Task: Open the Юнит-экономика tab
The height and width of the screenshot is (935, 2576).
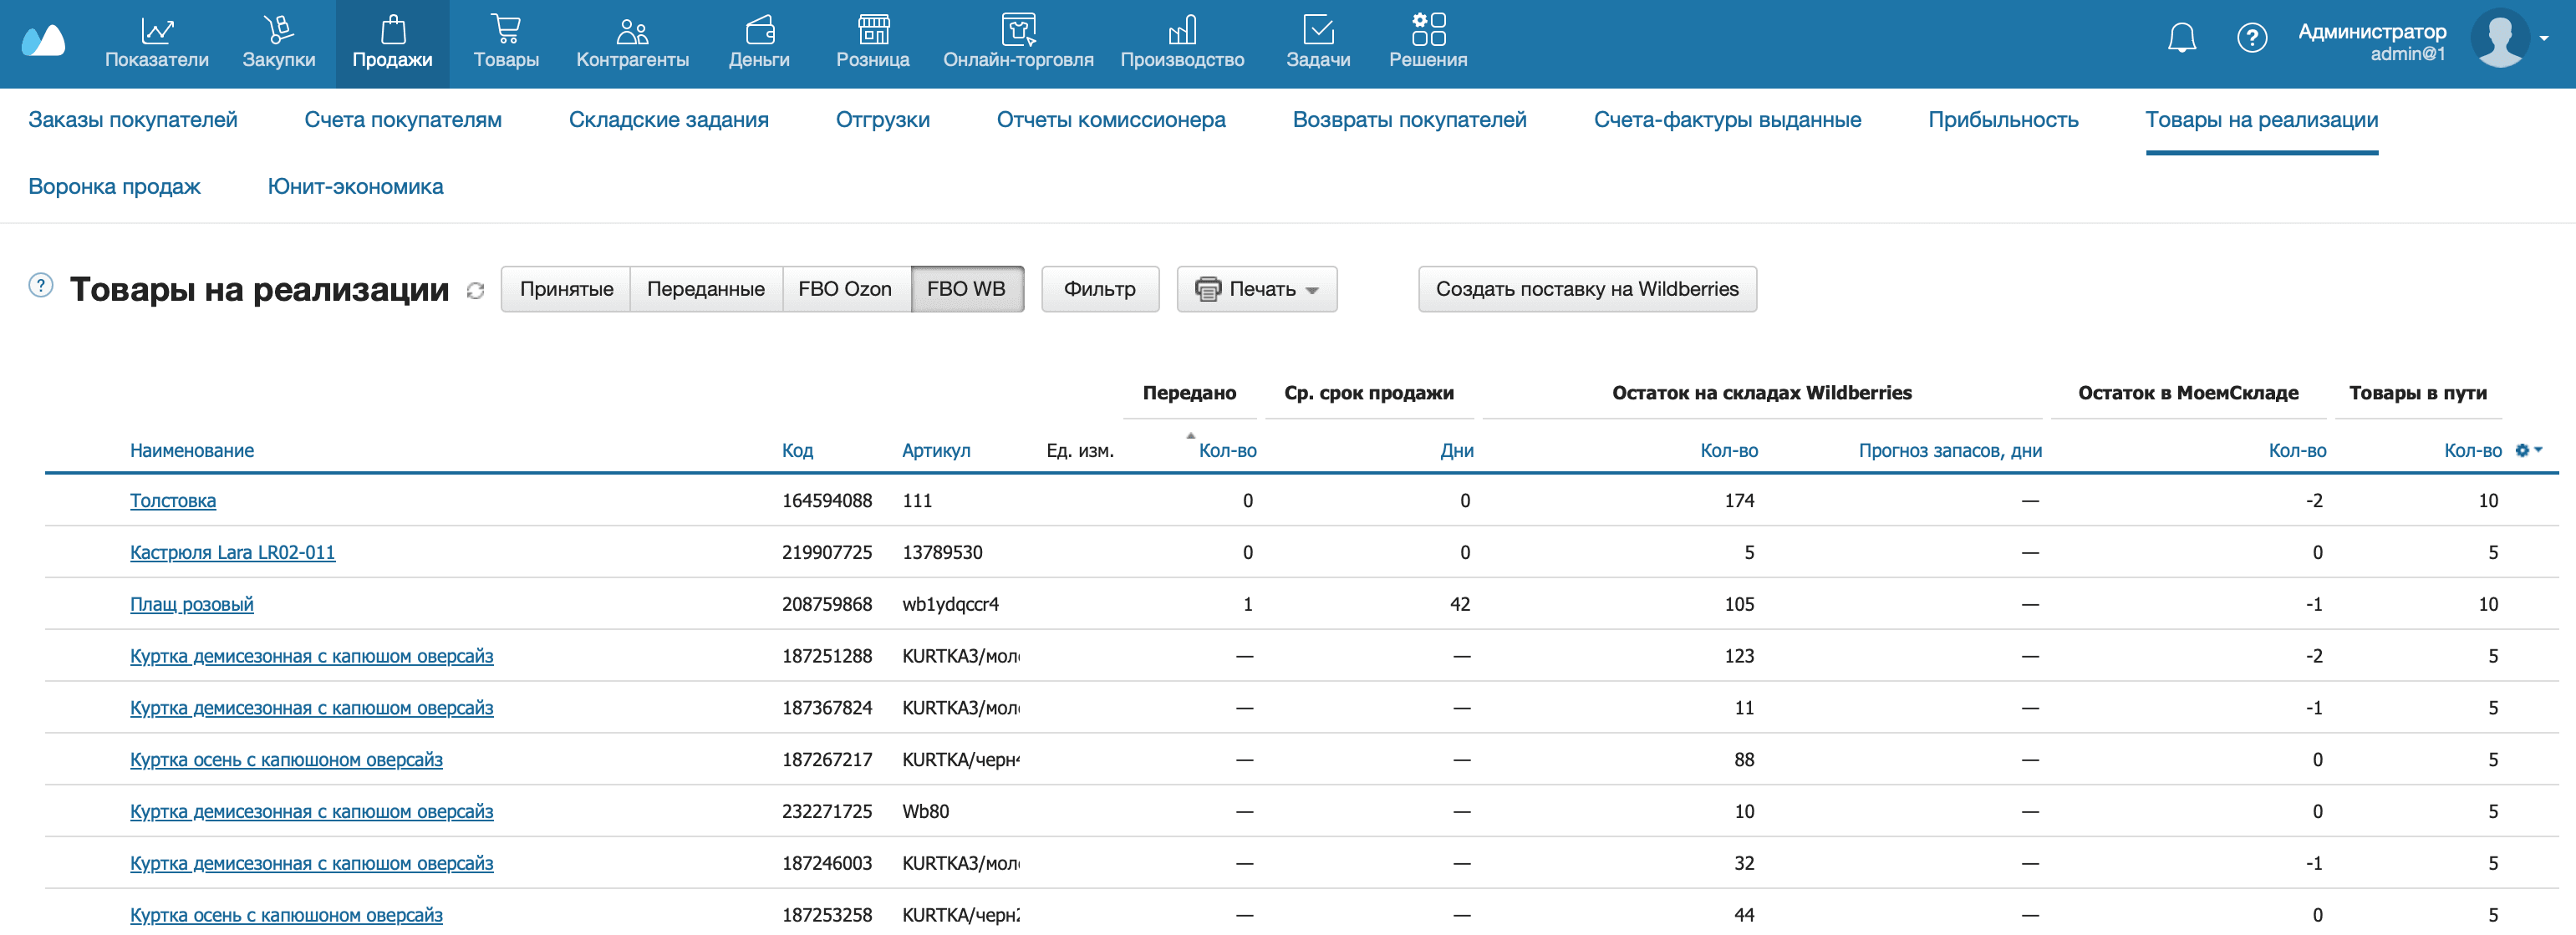Action: 355,187
